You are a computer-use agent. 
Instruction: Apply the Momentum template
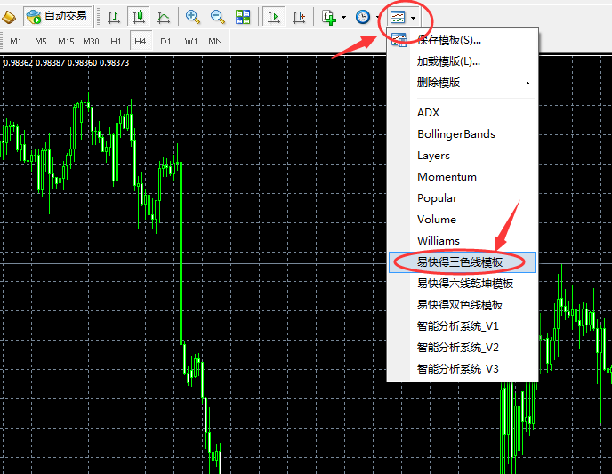(463, 177)
